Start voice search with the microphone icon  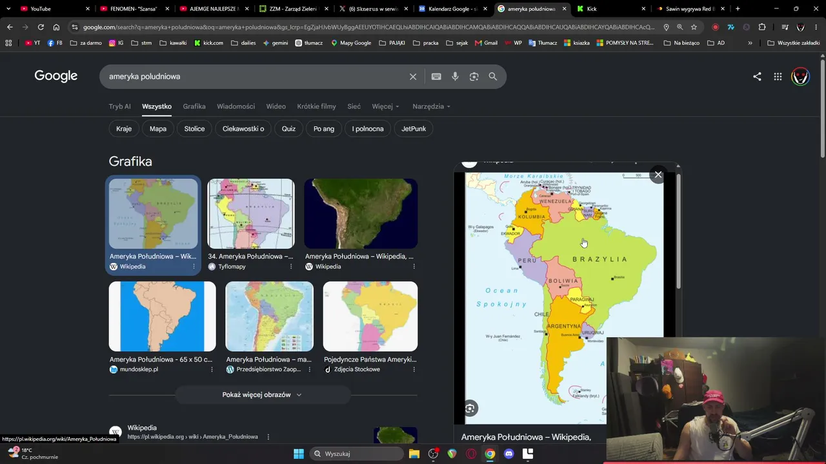pyautogui.click(x=455, y=77)
